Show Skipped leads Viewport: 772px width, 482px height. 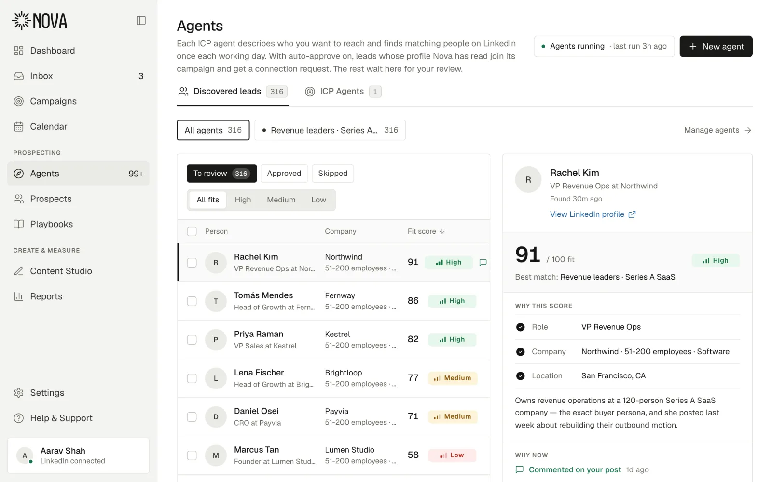click(332, 174)
